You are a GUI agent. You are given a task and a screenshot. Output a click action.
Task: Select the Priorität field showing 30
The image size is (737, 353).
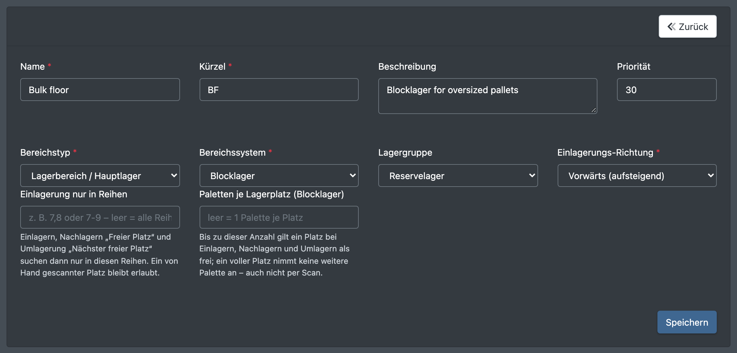pyautogui.click(x=667, y=90)
